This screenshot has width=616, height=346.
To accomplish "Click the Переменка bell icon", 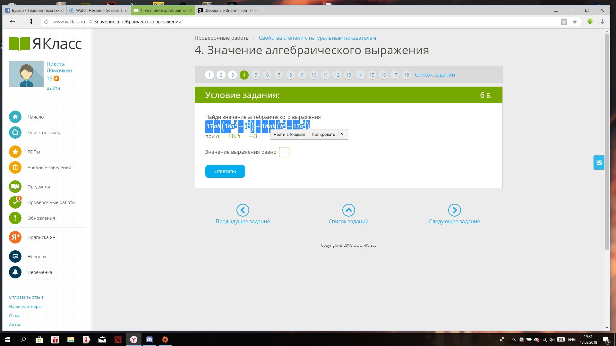I will pos(15,272).
